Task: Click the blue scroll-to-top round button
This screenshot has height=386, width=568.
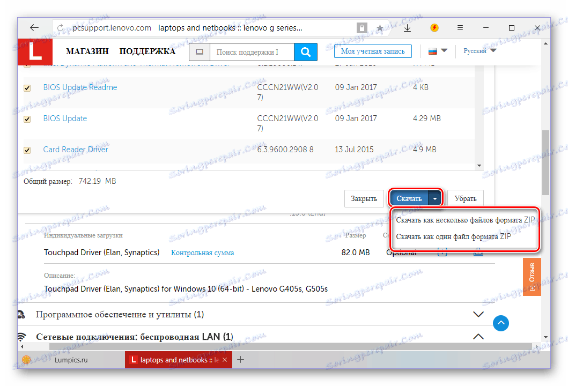Action: 500,323
